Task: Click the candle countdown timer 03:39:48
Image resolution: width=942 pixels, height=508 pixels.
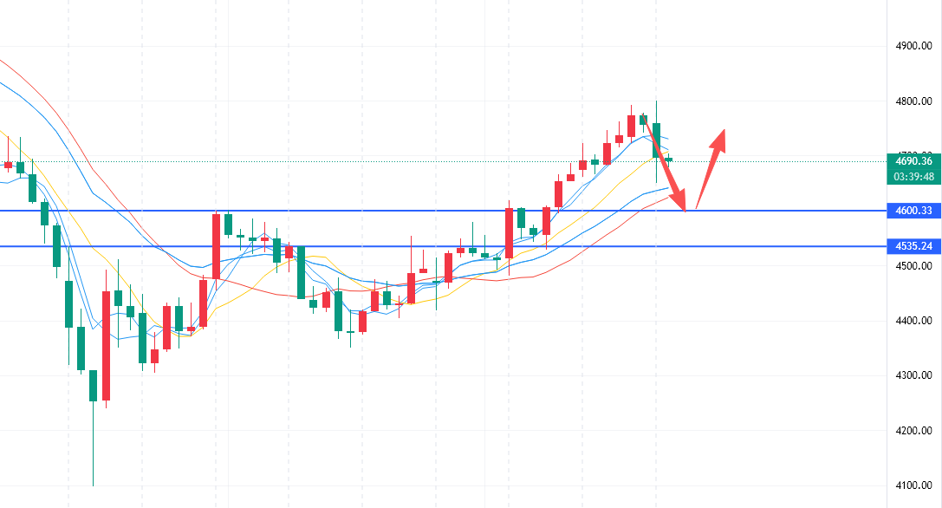Action: [x=914, y=176]
